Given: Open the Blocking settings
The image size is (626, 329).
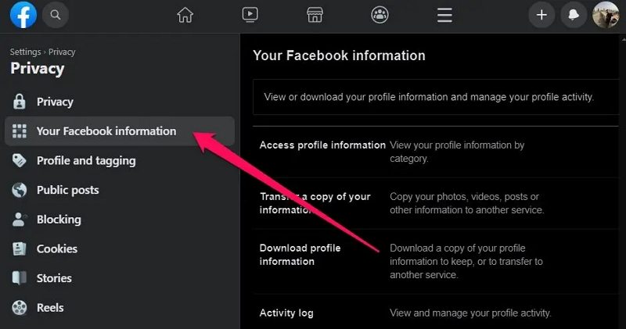Looking at the screenshot, I should coord(59,220).
